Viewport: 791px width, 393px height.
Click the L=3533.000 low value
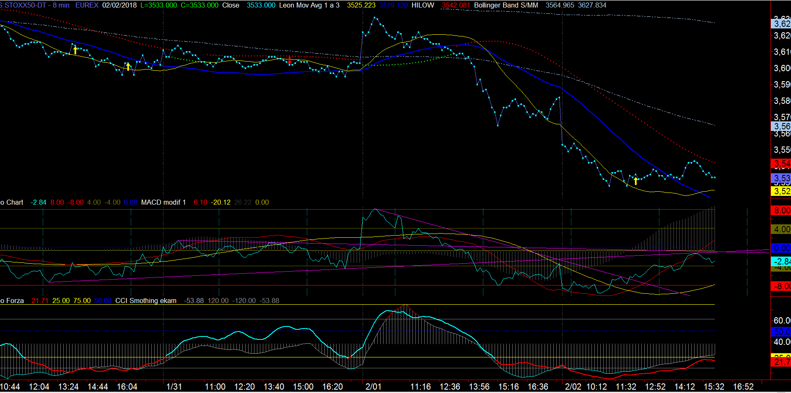point(158,5)
